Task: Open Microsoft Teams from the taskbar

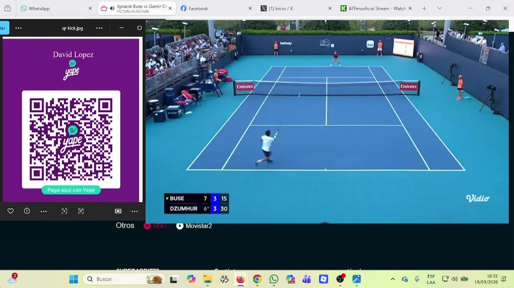Action: [x=307, y=279]
